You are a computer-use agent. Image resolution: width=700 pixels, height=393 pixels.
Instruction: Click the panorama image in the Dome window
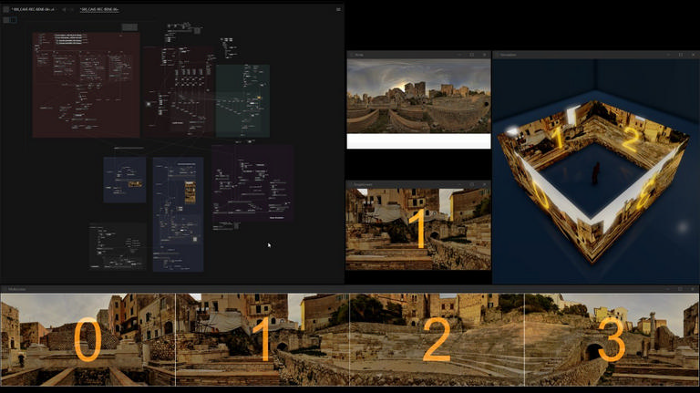[x=418, y=96]
